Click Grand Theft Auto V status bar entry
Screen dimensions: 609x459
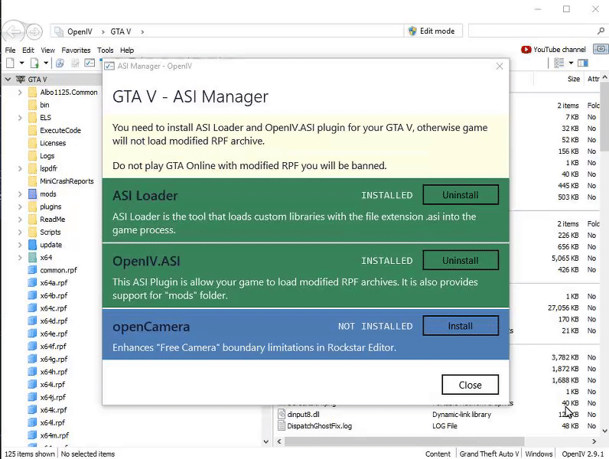(x=489, y=454)
